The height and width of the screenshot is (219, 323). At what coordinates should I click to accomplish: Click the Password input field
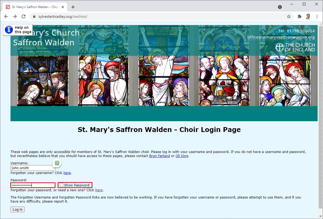[x=33, y=185]
